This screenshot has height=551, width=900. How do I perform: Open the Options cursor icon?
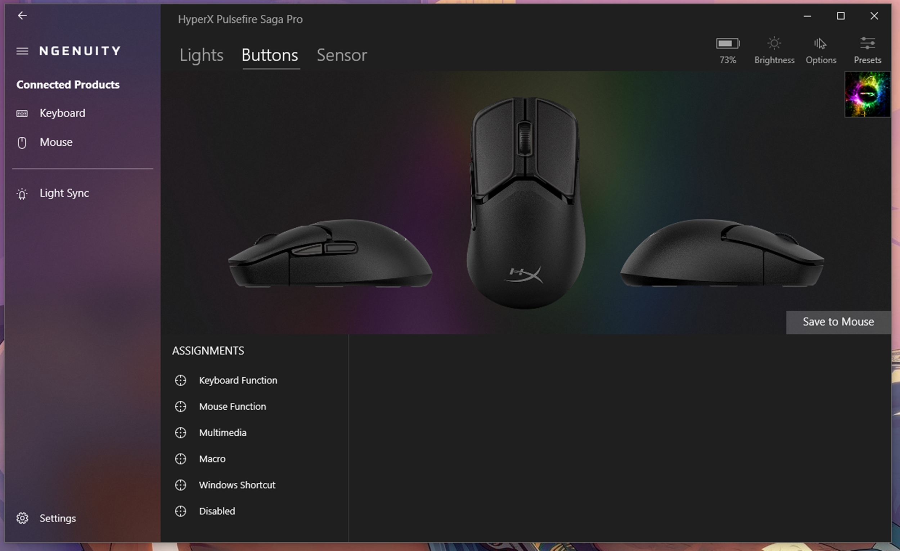coord(820,44)
